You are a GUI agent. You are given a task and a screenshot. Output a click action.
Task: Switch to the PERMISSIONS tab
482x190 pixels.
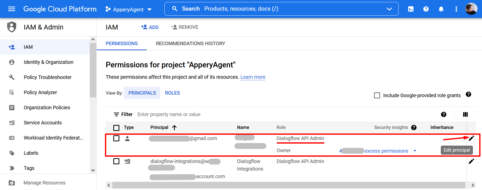(x=122, y=43)
